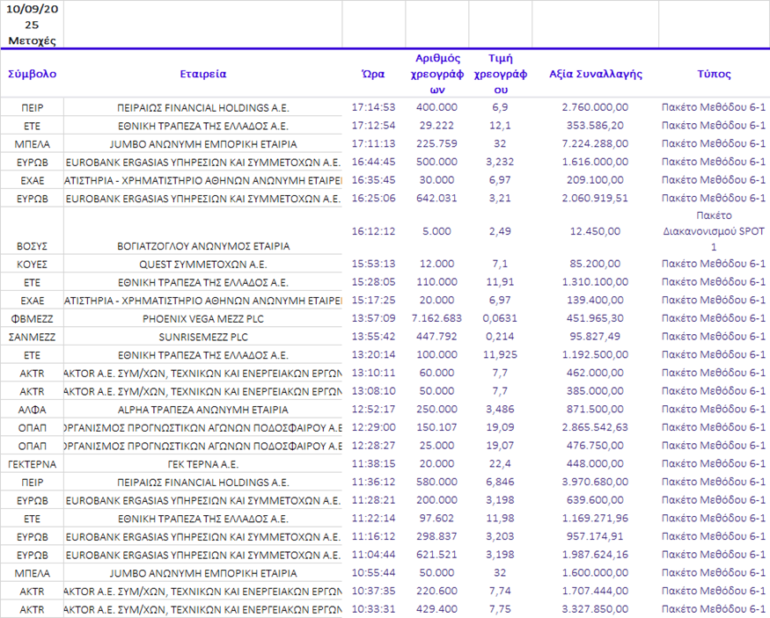The height and width of the screenshot is (618, 770).
Task: Click the PHOENIX VEGA MEZZ PLC cell
Action: pyautogui.click(x=202, y=319)
